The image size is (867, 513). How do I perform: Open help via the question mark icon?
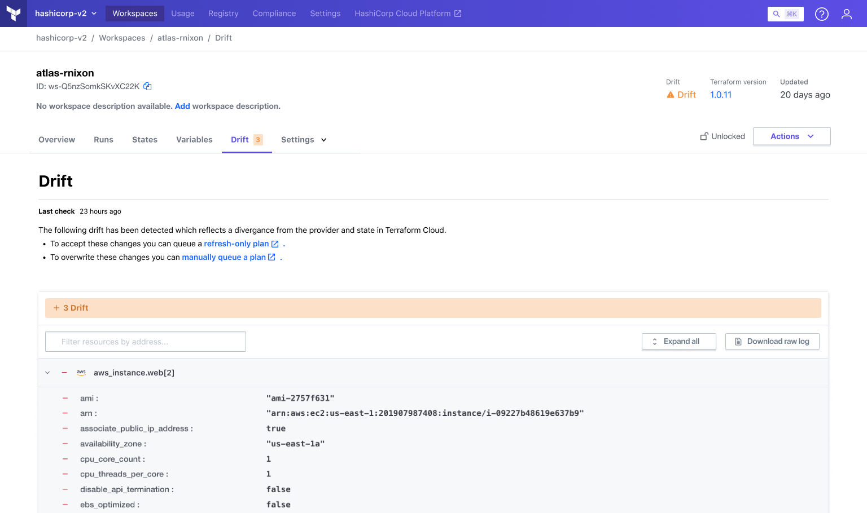tap(821, 14)
